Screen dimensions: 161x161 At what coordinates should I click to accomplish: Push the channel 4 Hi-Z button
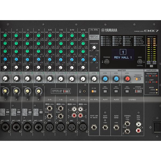(x=41, y=112)
